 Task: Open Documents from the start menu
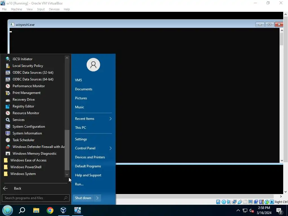click(x=84, y=89)
